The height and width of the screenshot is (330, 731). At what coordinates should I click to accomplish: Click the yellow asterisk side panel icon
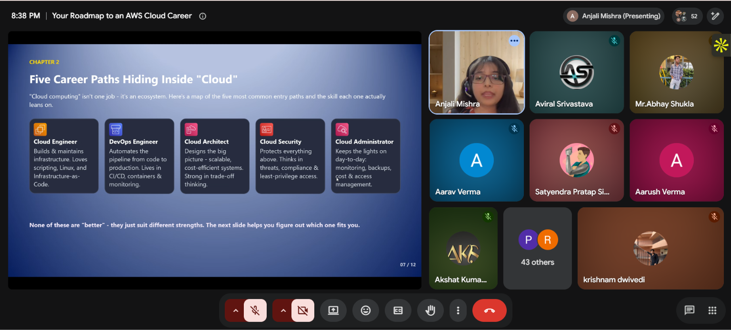pos(721,45)
